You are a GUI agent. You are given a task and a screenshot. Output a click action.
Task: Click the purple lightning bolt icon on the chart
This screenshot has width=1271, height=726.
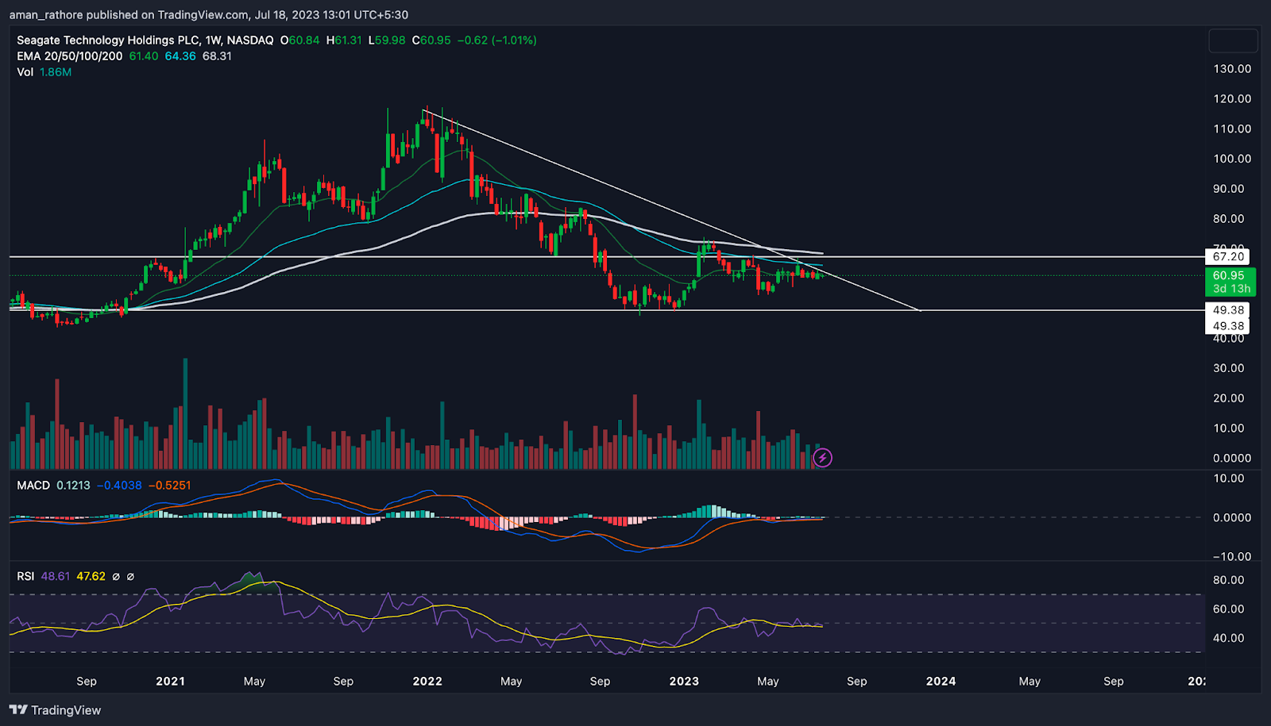point(822,458)
